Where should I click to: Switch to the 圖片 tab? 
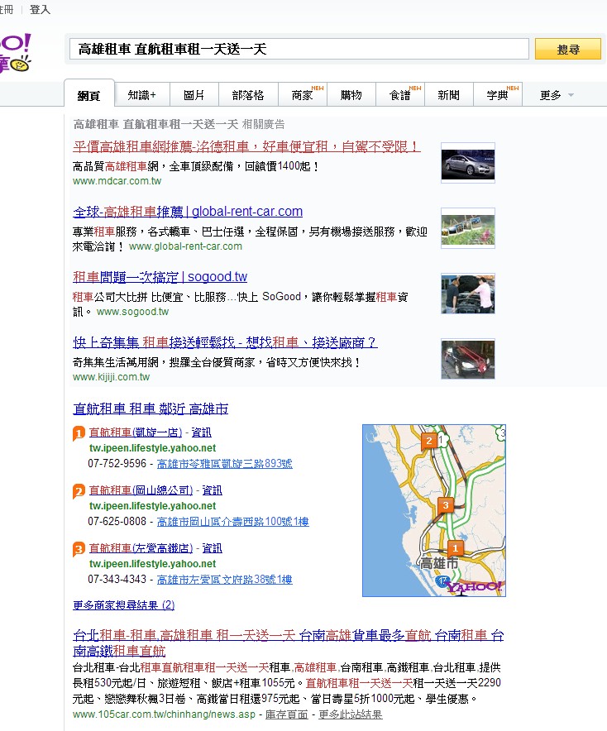[194, 95]
